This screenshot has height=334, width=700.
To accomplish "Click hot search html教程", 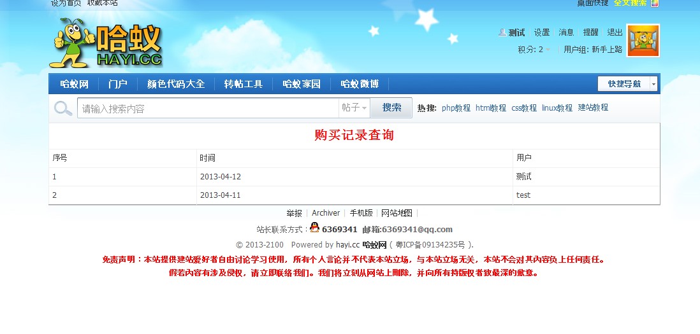I will [x=491, y=108].
